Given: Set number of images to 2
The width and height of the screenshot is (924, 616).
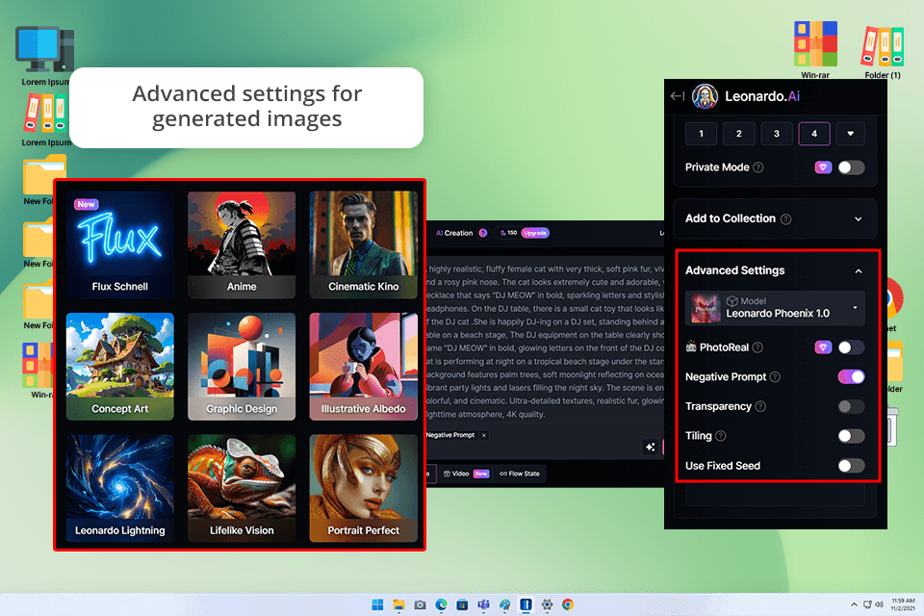Looking at the screenshot, I should tap(738, 134).
